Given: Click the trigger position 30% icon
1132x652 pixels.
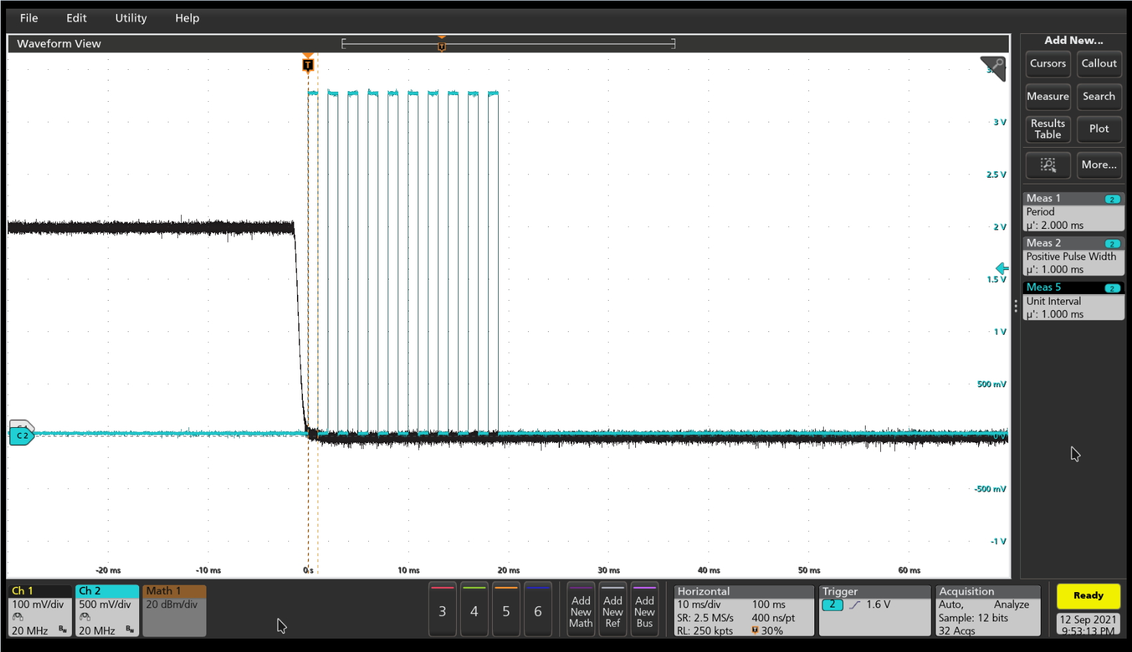Looking at the screenshot, I should (755, 631).
